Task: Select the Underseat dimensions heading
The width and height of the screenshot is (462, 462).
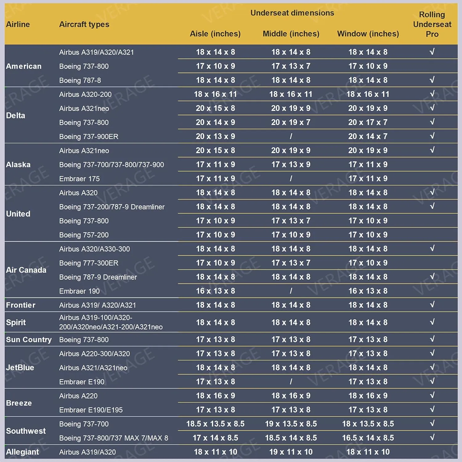Action: pos(292,13)
